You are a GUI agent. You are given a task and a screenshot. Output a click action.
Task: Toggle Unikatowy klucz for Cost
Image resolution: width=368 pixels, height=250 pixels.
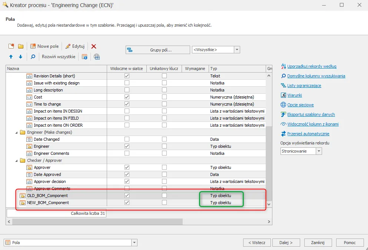[x=164, y=97]
